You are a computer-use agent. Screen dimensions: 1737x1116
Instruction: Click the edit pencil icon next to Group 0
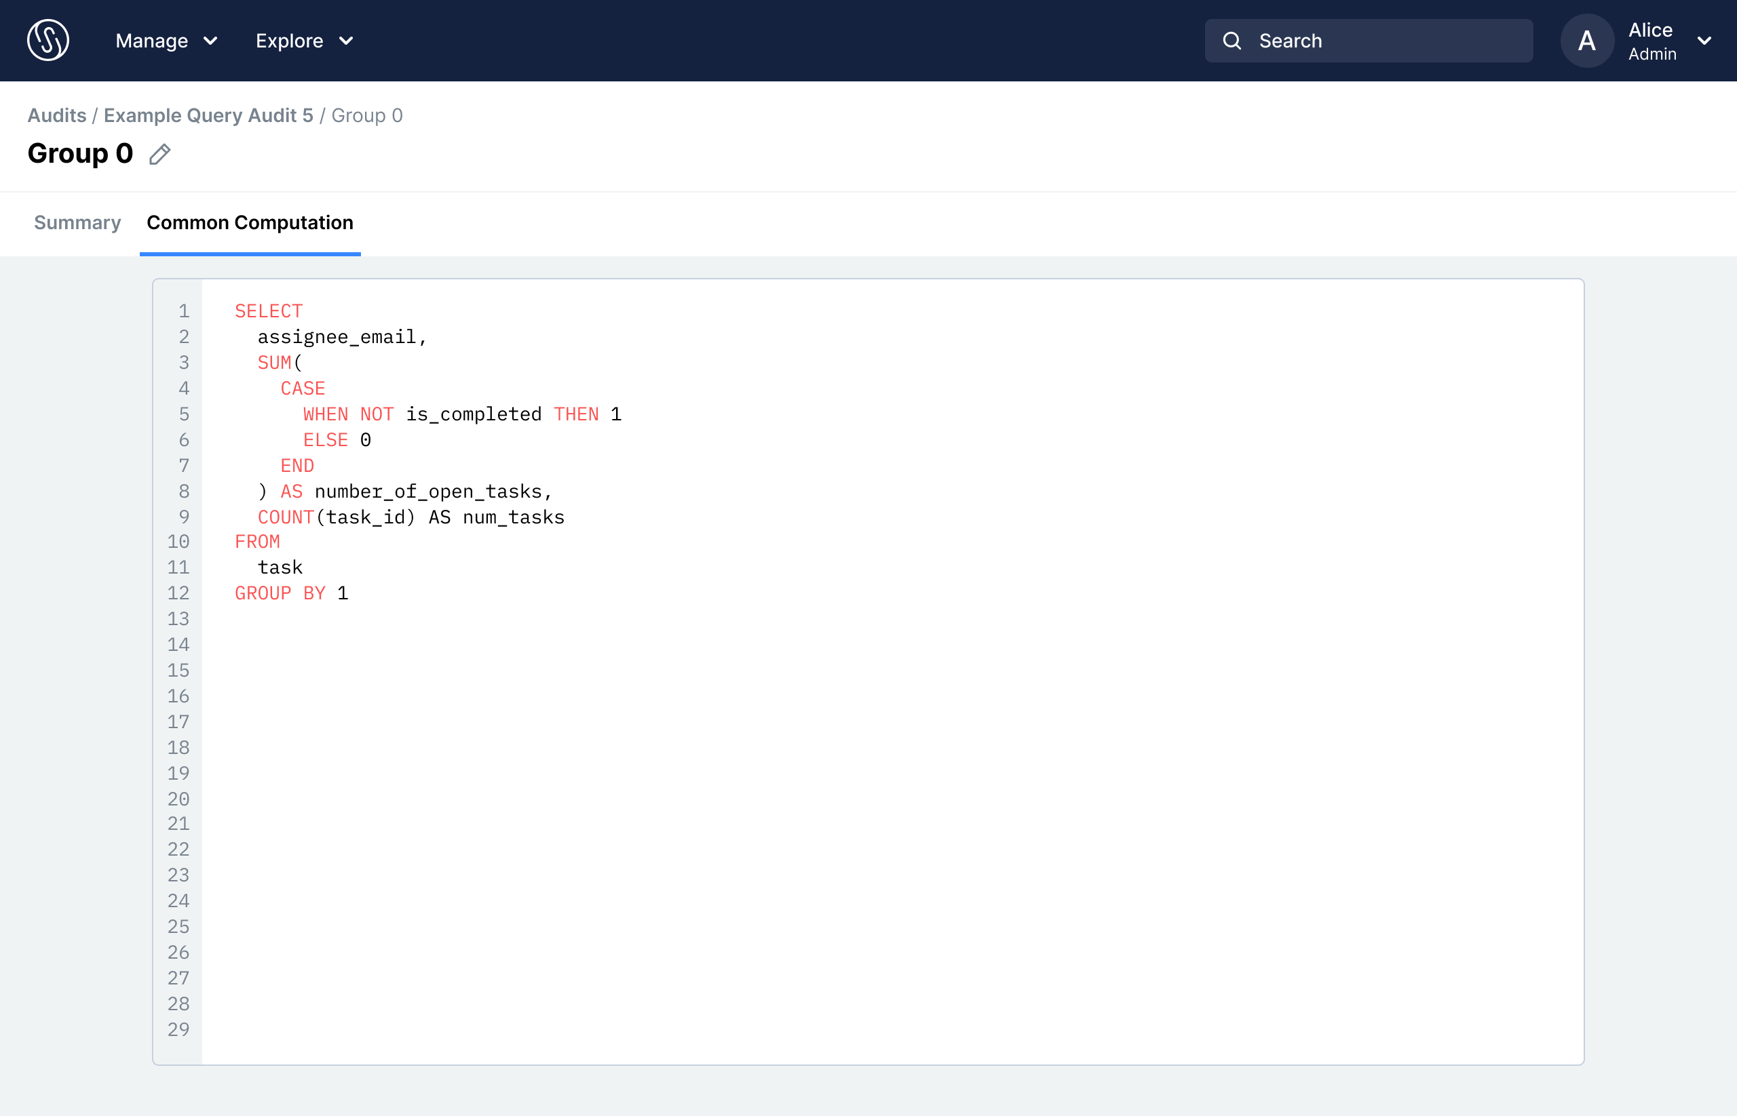click(159, 155)
